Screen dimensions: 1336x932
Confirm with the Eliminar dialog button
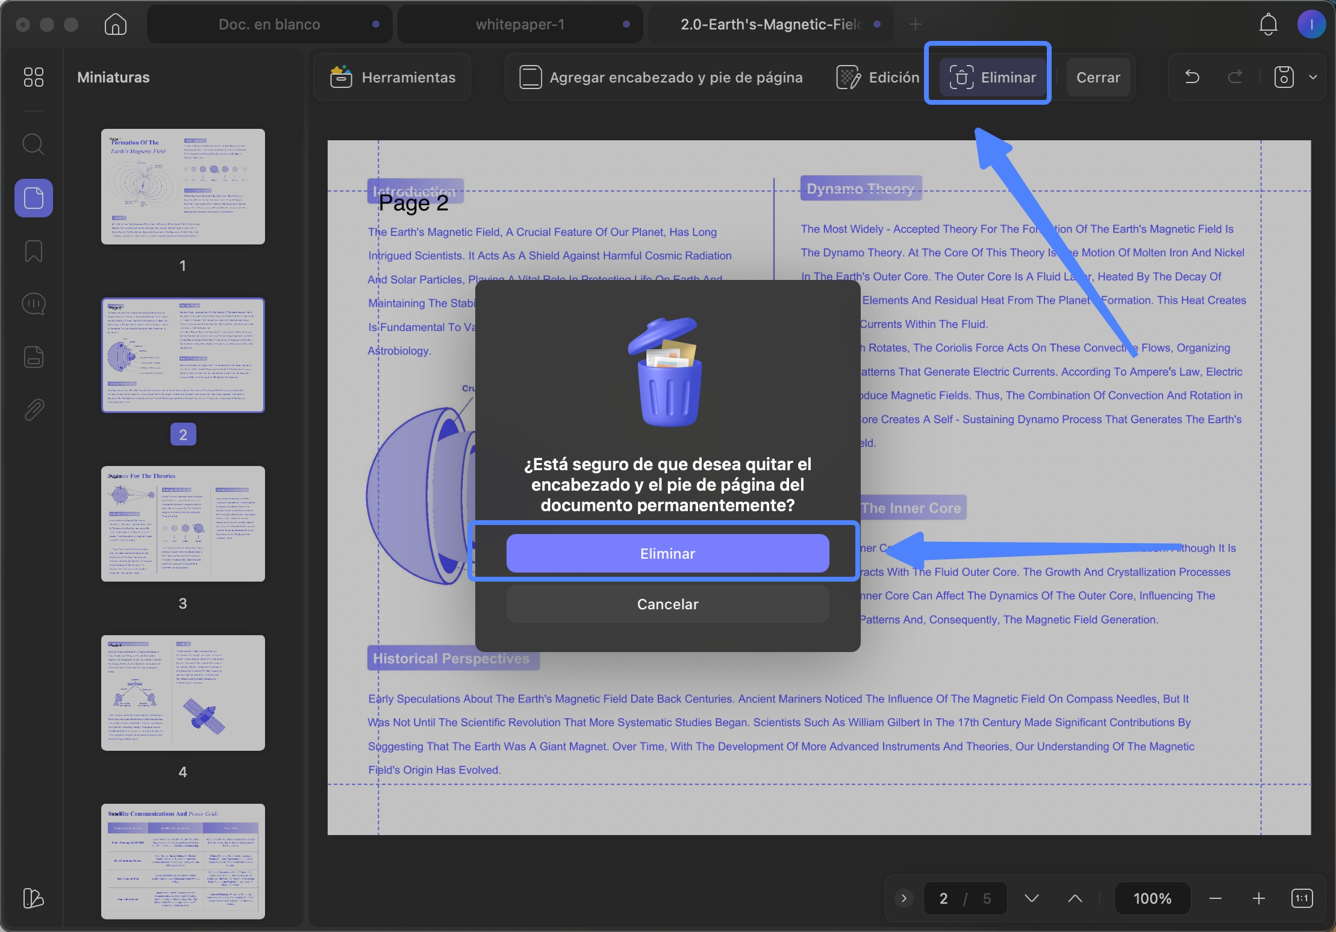coord(667,553)
